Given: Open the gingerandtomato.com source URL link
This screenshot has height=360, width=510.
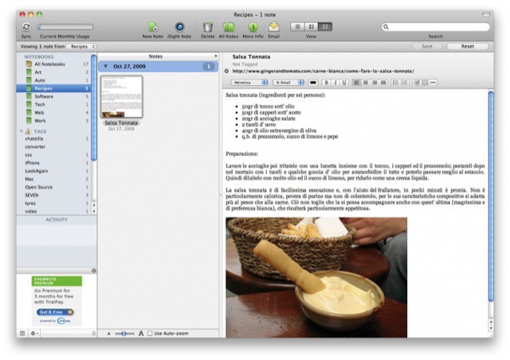Looking at the screenshot, I should 323,71.
